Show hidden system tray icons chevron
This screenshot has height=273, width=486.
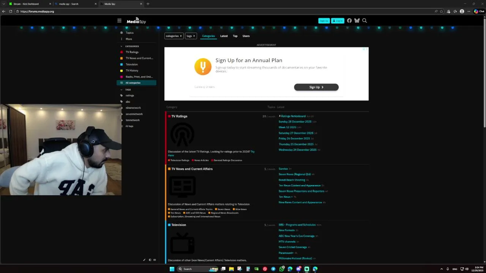442,269
